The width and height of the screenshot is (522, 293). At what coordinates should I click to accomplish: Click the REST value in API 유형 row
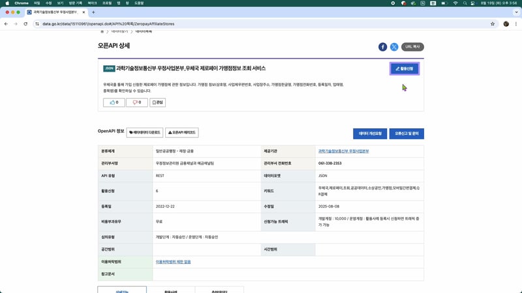[x=160, y=176]
